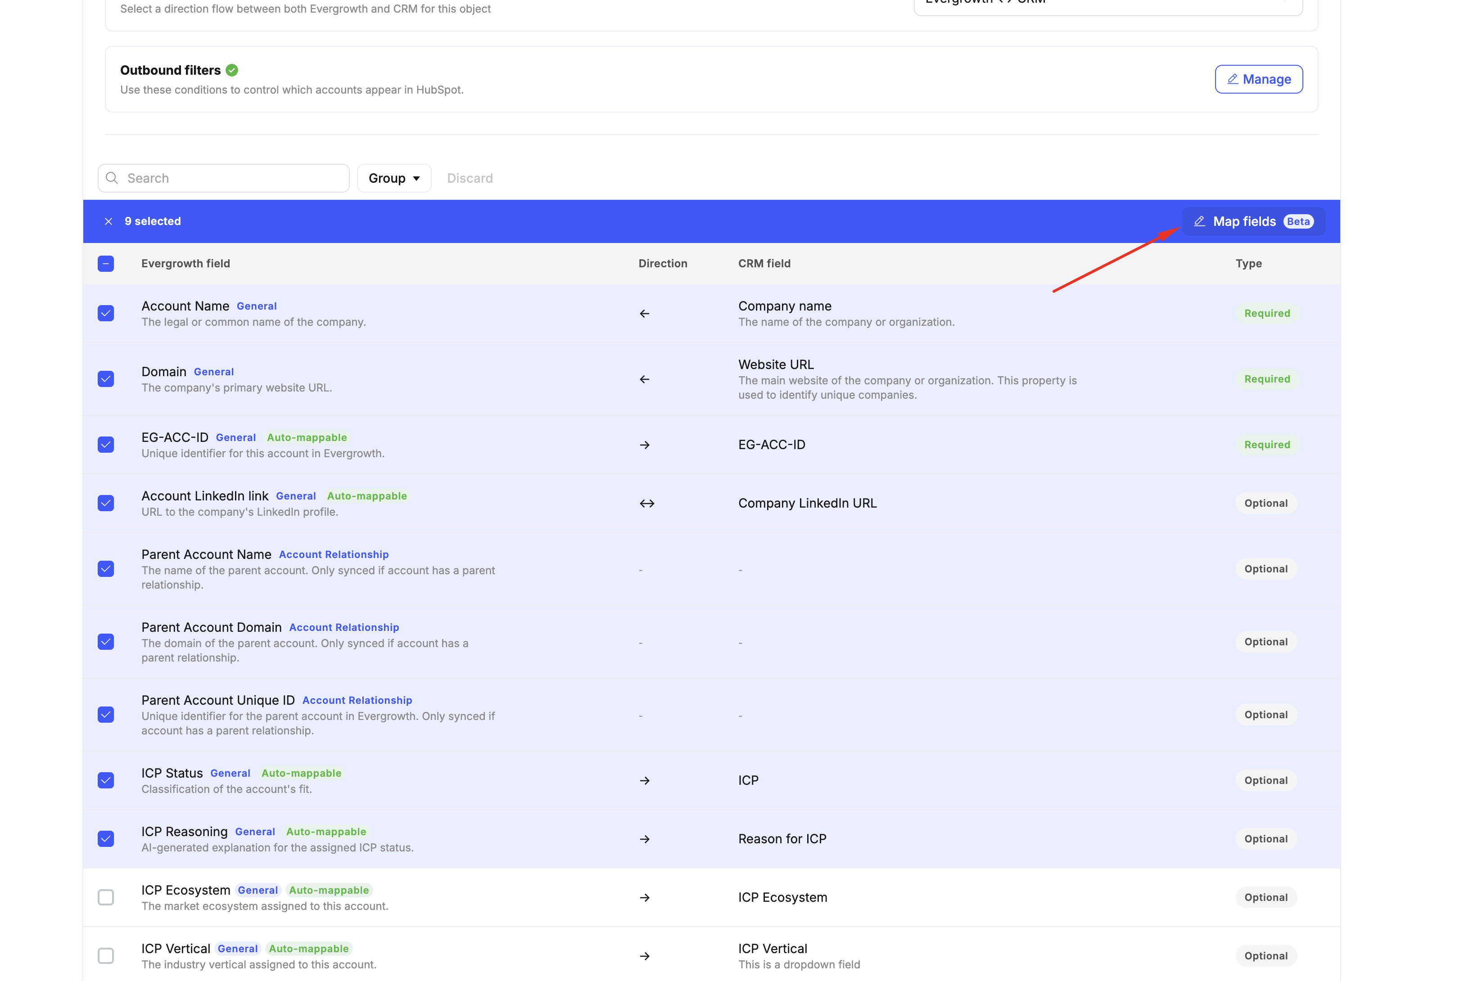Uncheck the Account Name row checkbox
1464x981 pixels.
[x=106, y=314]
